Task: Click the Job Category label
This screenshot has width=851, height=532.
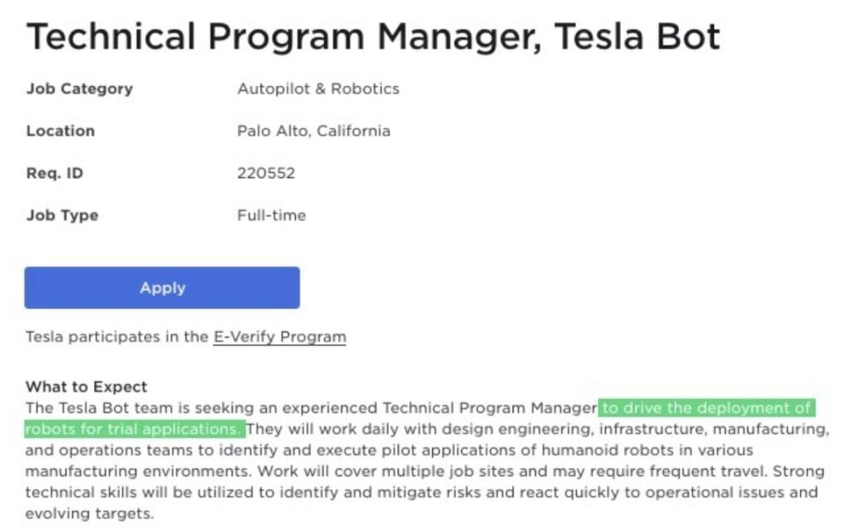Action: (79, 88)
